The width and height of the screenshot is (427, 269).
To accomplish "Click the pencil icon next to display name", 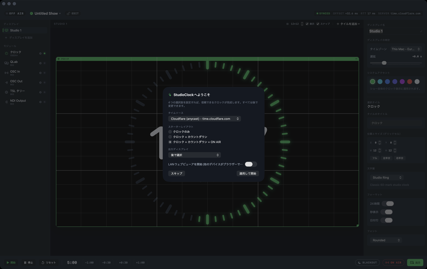I will click(x=421, y=31).
